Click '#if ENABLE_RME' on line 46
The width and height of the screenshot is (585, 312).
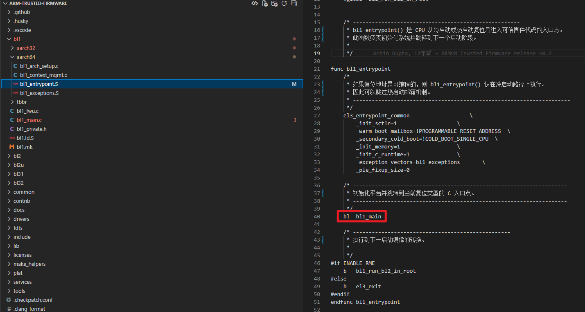point(353,263)
